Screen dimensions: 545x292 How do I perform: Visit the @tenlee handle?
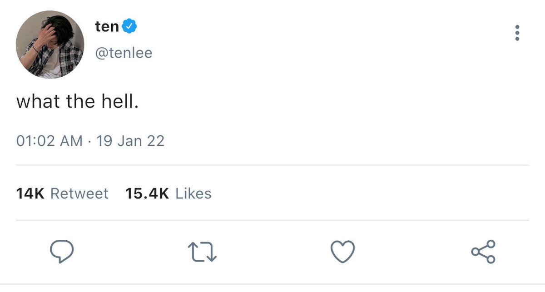(124, 53)
